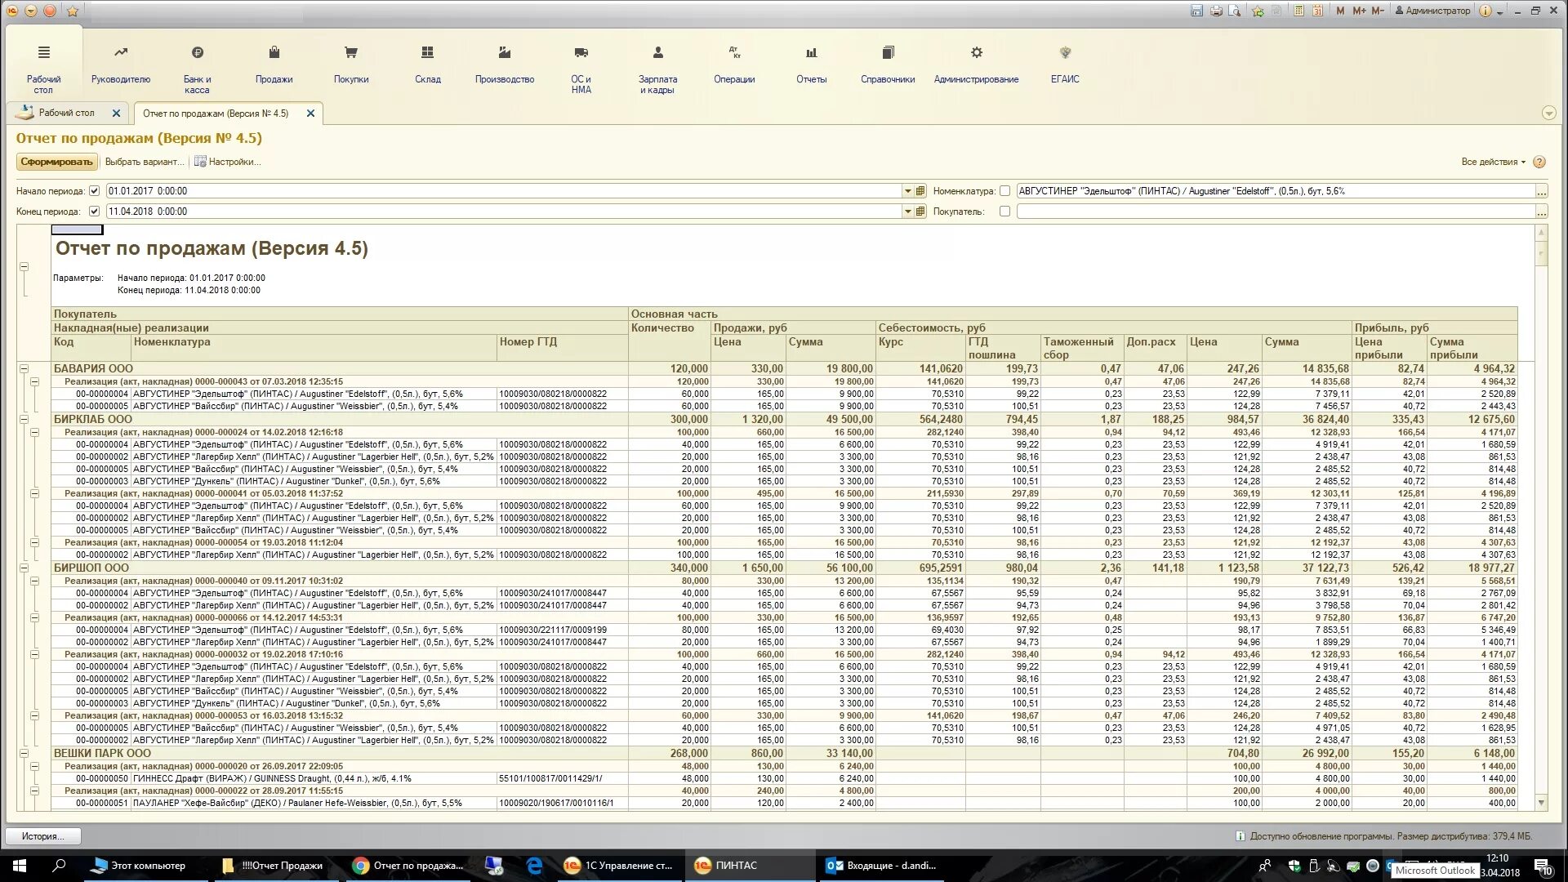This screenshot has width=1568, height=882.
Task: Collapse Реализация 0000-000024 от 14.02.2018 row
Action: pyautogui.click(x=34, y=432)
